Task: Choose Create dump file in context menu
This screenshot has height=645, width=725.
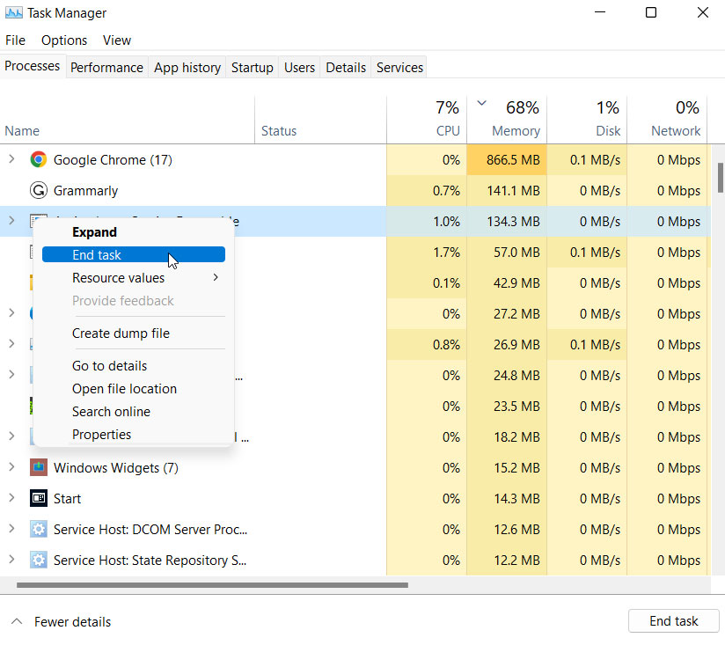Action: point(134,333)
